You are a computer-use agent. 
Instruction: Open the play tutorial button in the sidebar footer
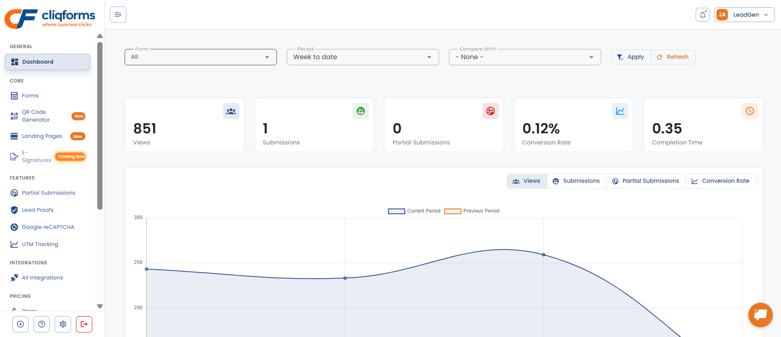point(20,324)
